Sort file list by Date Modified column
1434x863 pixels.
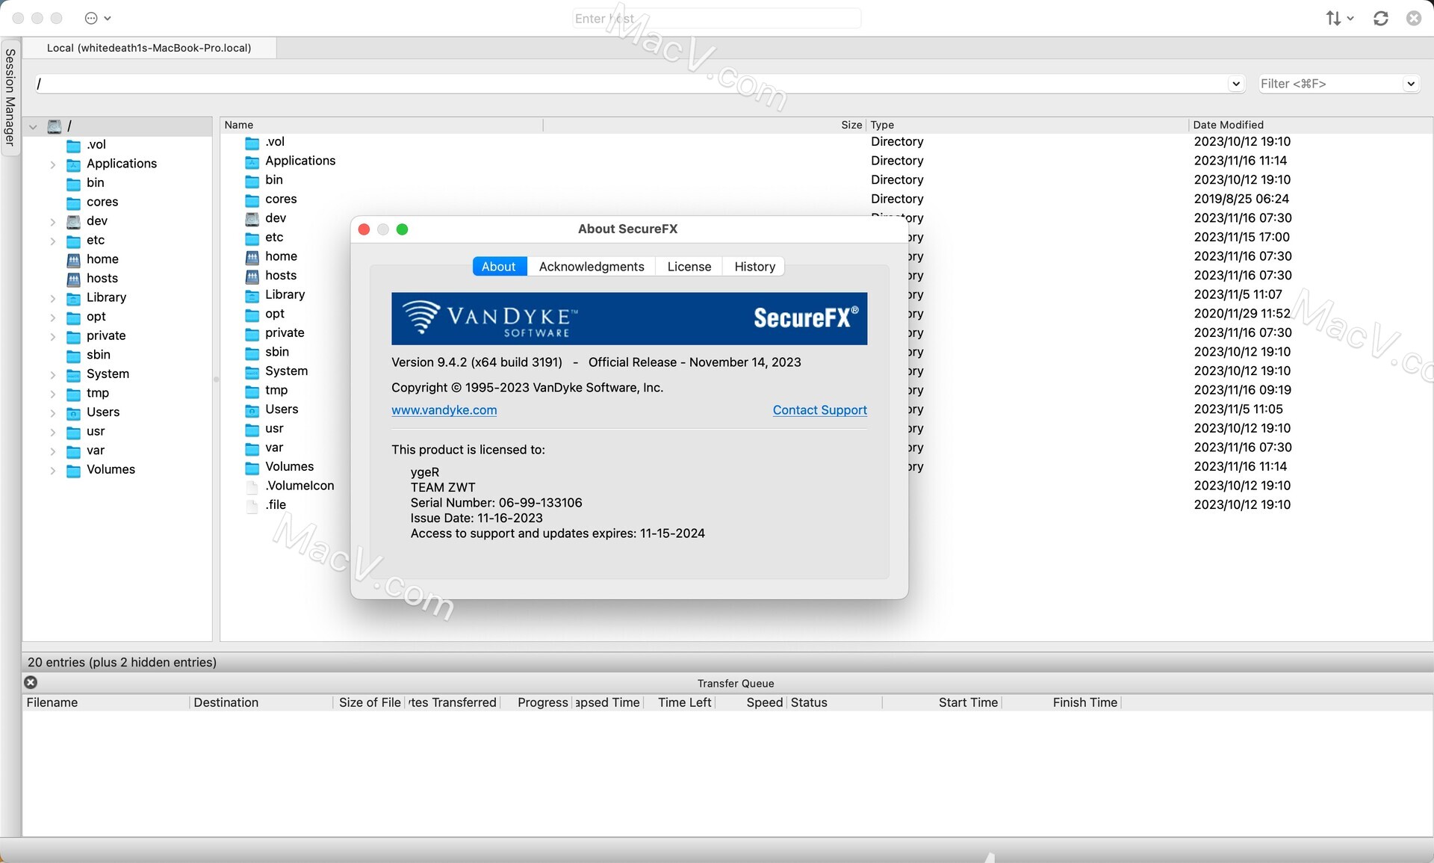pos(1310,125)
